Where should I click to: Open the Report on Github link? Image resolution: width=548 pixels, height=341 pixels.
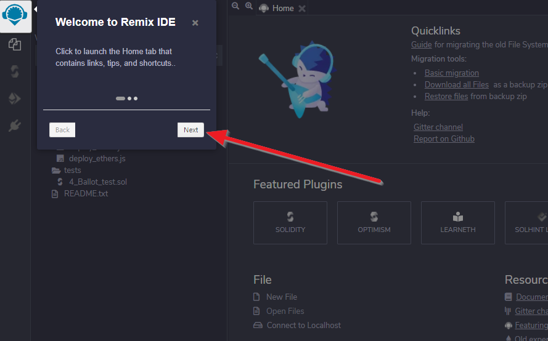click(444, 139)
